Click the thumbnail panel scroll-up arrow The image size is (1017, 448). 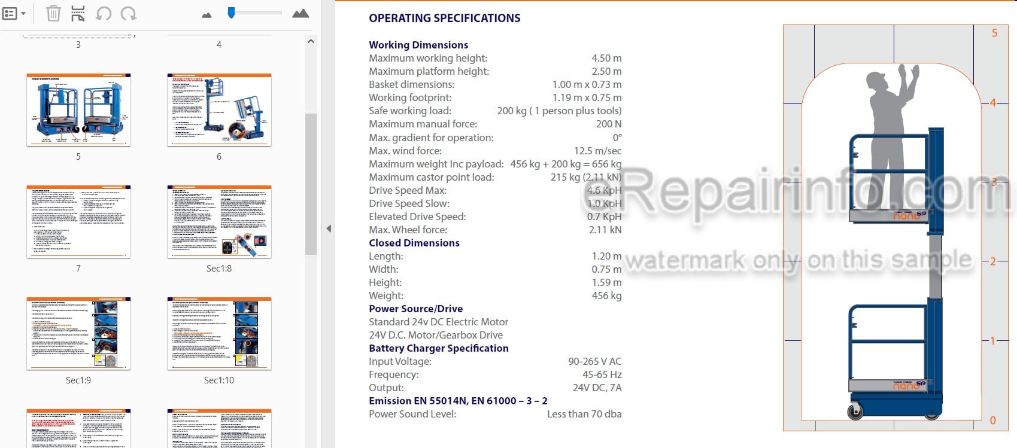click(x=310, y=41)
